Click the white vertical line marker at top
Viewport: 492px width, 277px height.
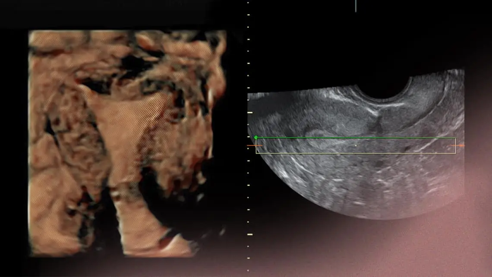pos(356,6)
